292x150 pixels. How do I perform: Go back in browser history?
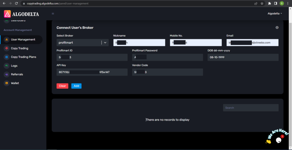4,3
